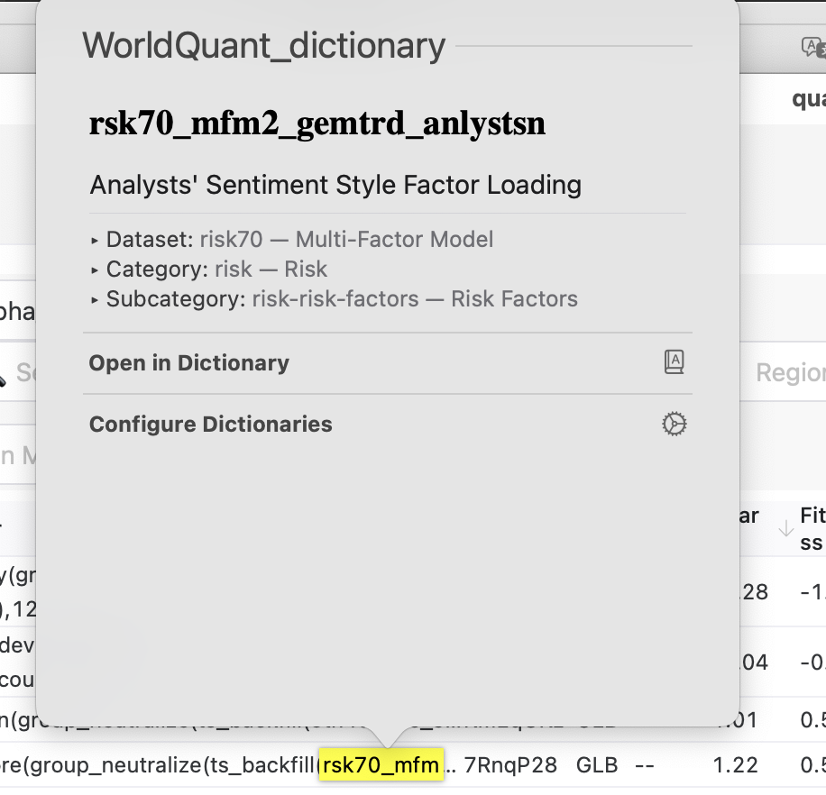Click the 1.22 value cell
The image size is (826, 795).
point(735,765)
